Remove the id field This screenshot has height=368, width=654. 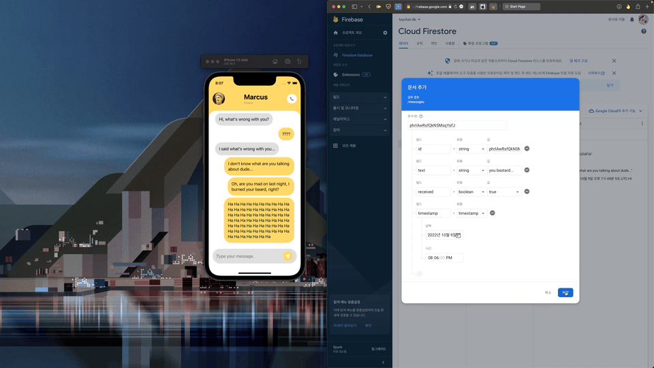click(x=527, y=149)
